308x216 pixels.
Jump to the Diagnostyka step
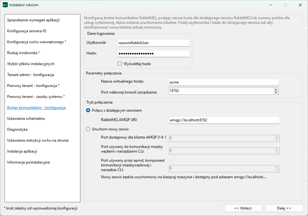[17, 129]
